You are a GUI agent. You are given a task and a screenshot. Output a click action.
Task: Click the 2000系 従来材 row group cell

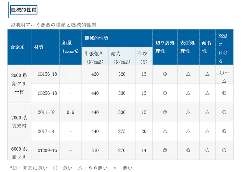pos(19,122)
